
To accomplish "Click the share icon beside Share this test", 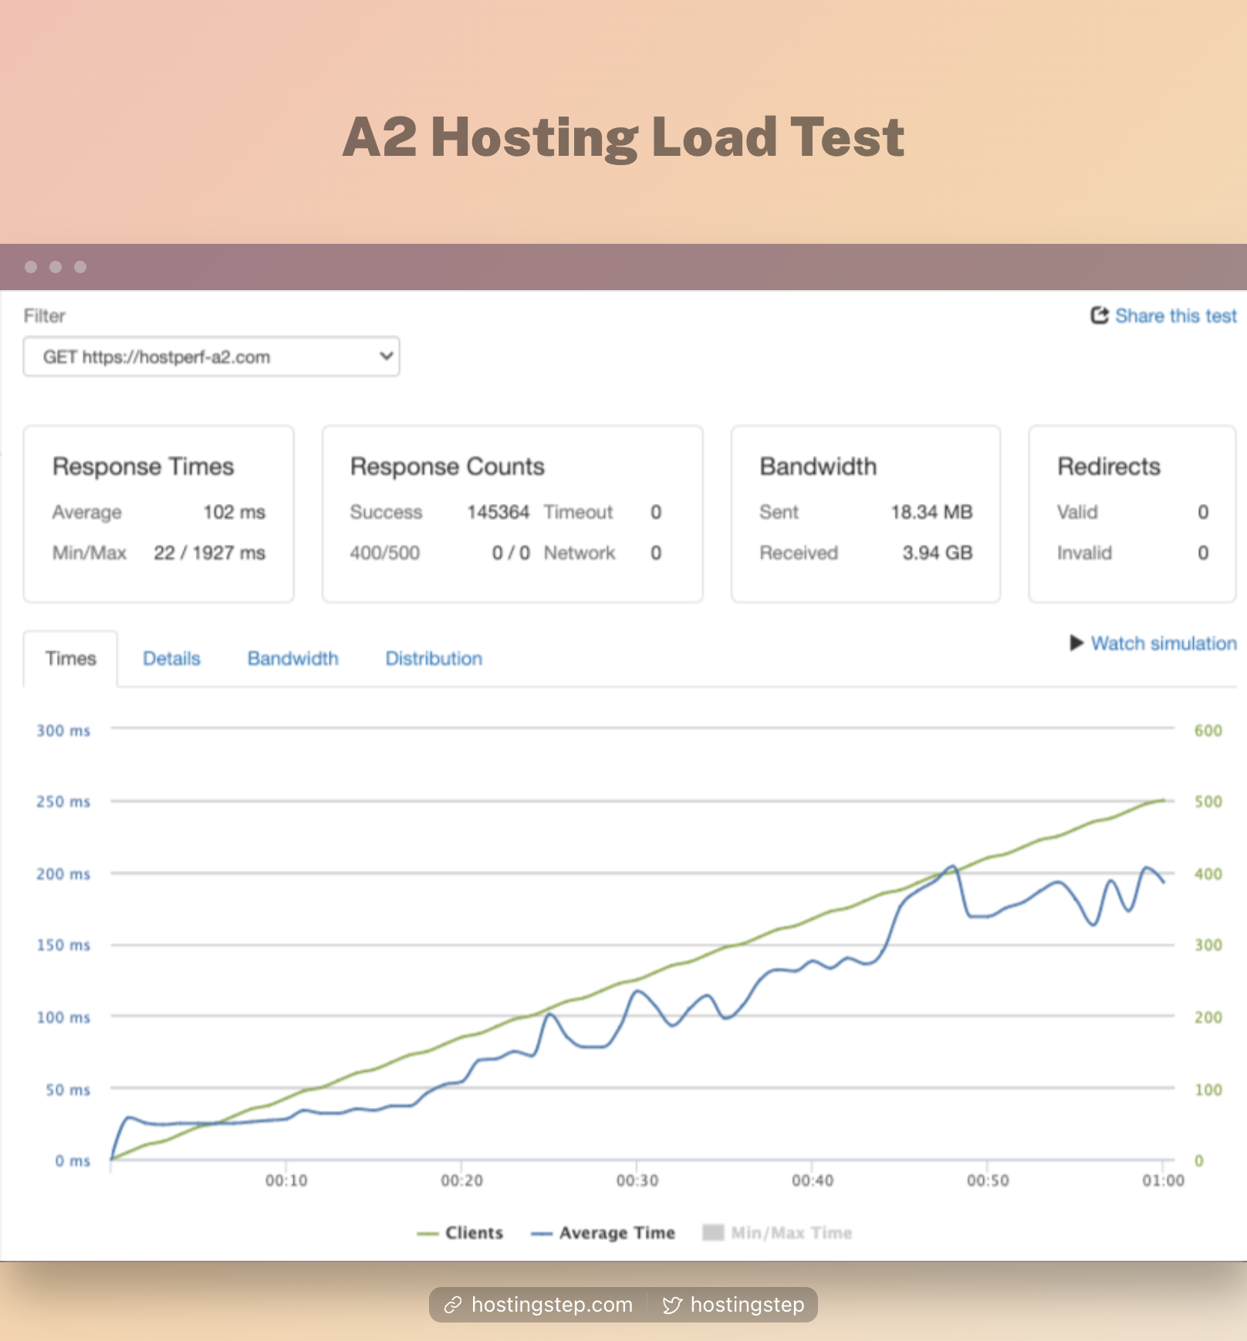I will click(x=1099, y=315).
